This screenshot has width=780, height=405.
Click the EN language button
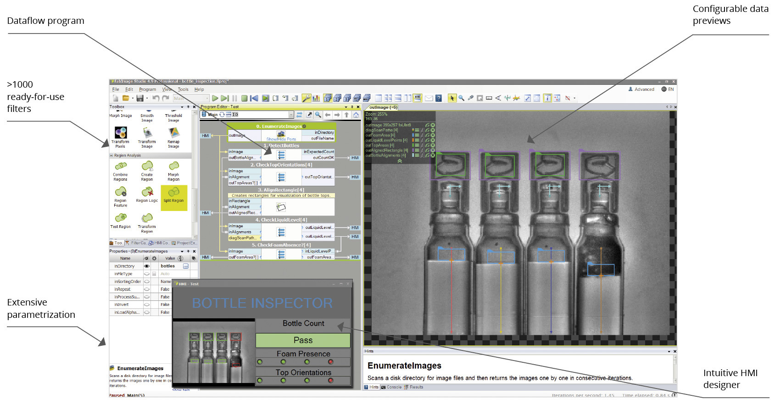tap(668, 89)
